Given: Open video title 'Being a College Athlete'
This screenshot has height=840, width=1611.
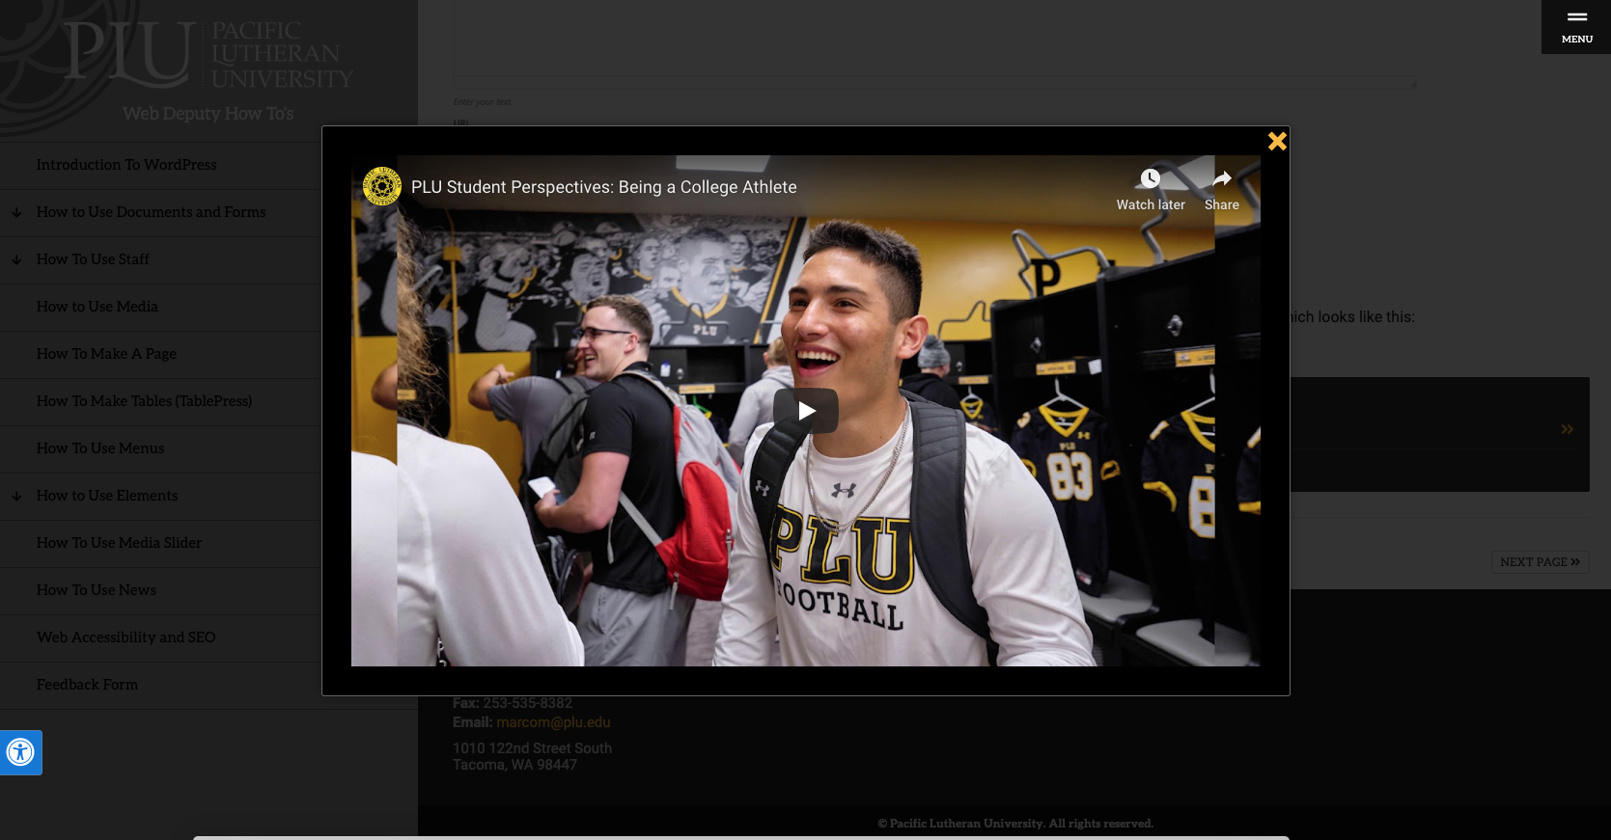Looking at the screenshot, I should pos(604,187).
